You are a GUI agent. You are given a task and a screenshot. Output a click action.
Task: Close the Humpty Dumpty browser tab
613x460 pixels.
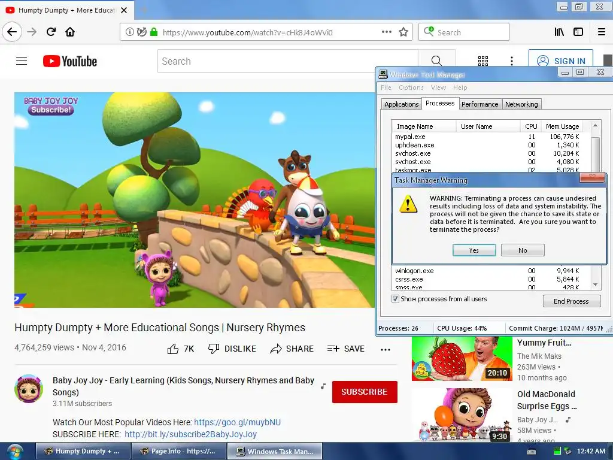click(124, 10)
